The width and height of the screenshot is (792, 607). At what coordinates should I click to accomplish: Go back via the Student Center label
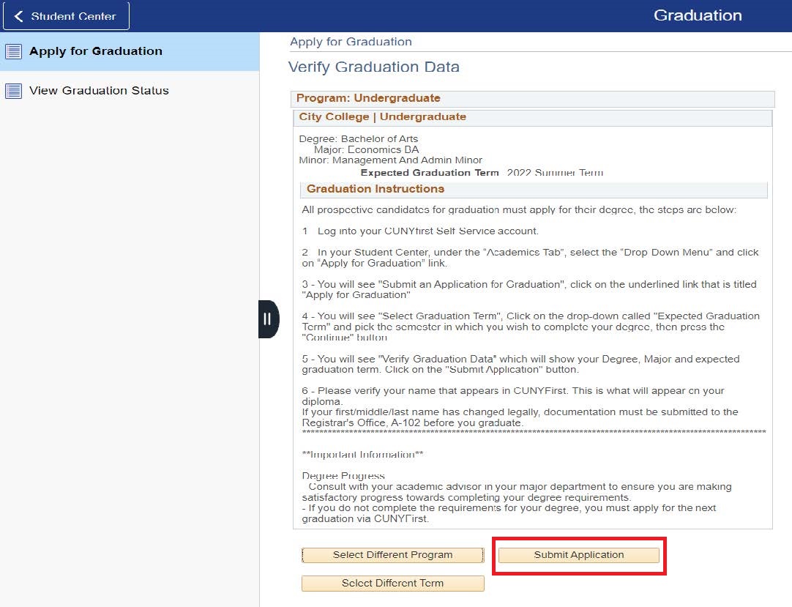(73, 16)
